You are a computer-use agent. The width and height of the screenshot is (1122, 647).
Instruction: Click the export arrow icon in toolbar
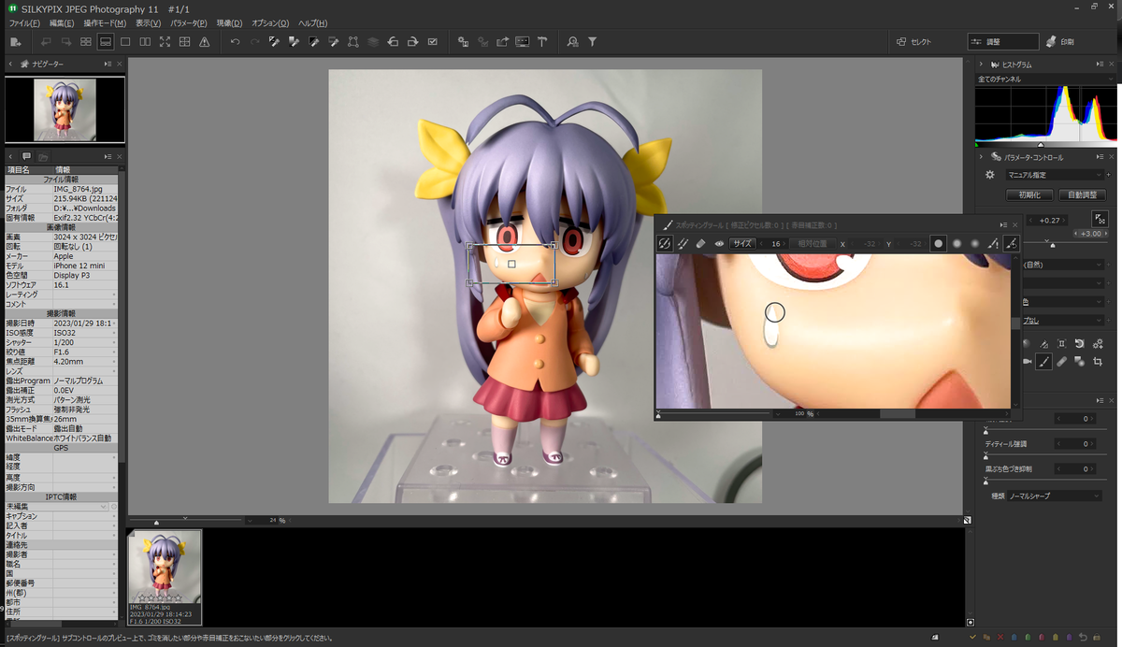(x=502, y=41)
